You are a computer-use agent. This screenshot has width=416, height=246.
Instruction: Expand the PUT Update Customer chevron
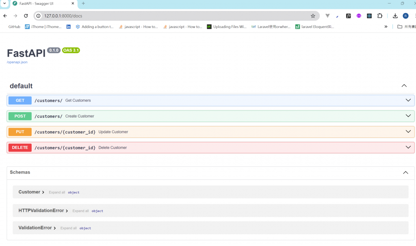click(408, 131)
